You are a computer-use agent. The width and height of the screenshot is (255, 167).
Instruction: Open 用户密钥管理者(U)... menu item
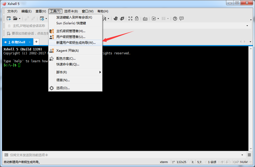[75, 37]
